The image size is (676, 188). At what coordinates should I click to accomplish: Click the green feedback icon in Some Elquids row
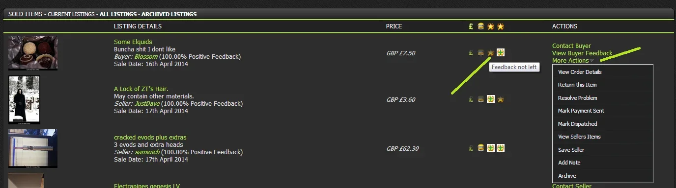click(x=501, y=53)
